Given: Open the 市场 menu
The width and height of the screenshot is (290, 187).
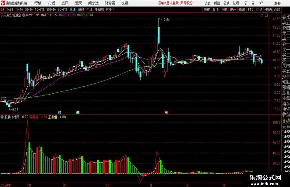Looking at the screenshot, I should 52,3.
